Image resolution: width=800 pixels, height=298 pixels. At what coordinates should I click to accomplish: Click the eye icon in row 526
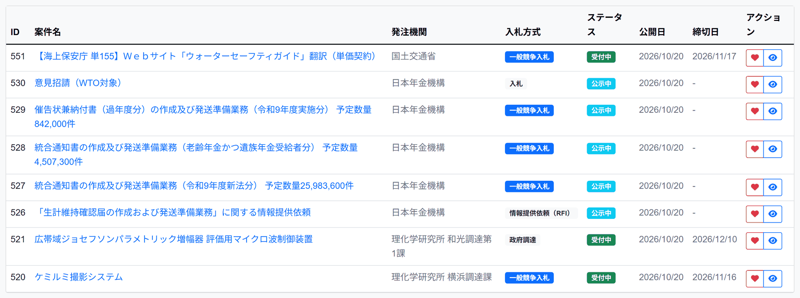(x=773, y=214)
